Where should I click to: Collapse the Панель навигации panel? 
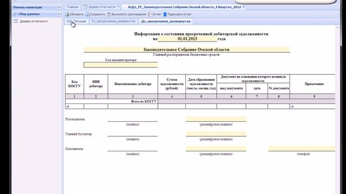(59, 7)
